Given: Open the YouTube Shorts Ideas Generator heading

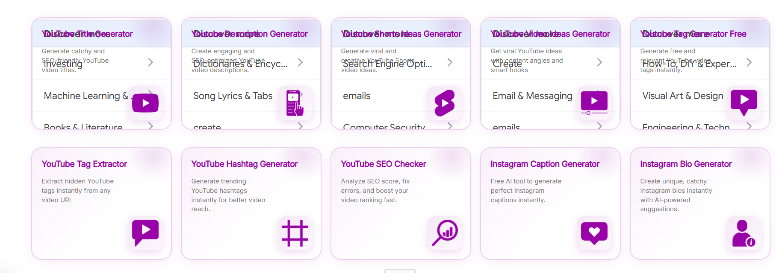Looking at the screenshot, I should (x=401, y=34).
